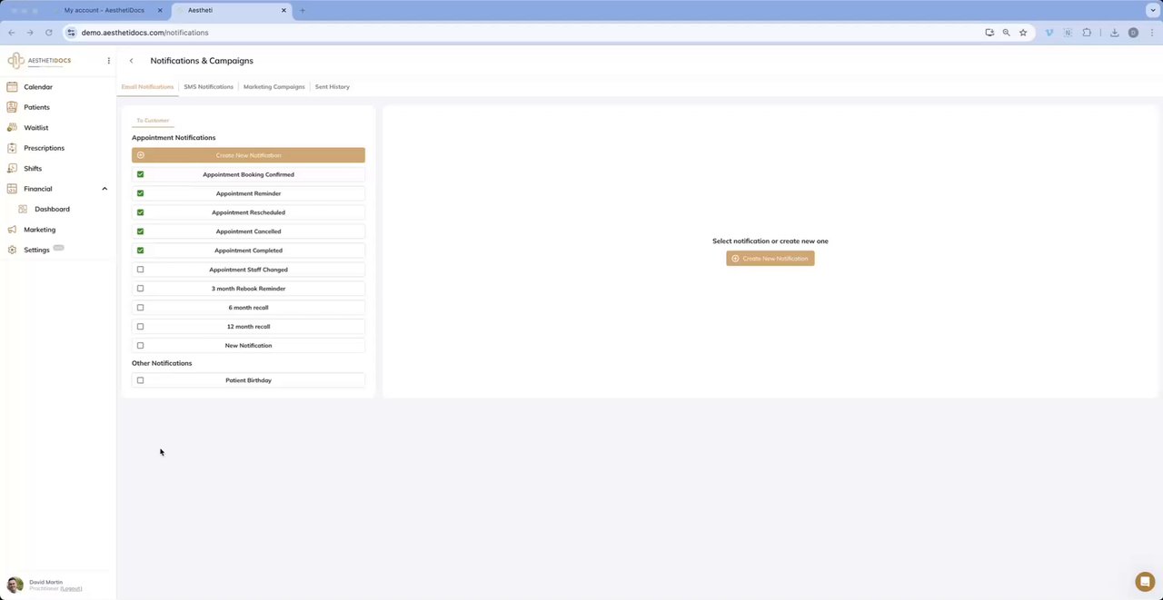Collapse the Financial menu chevron
This screenshot has width=1163, height=600.
click(x=104, y=189)
